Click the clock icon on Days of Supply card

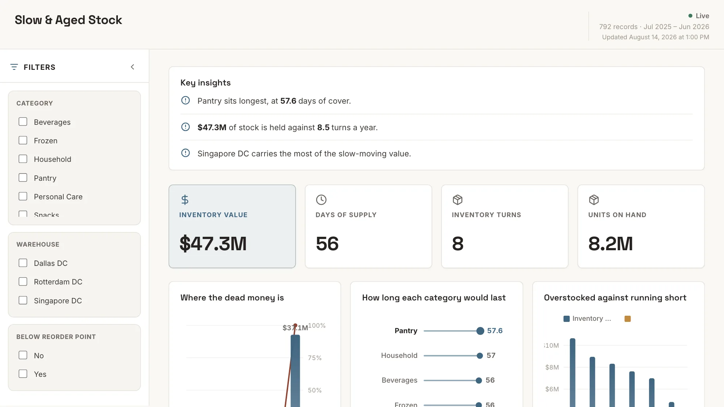click(321, 200)
